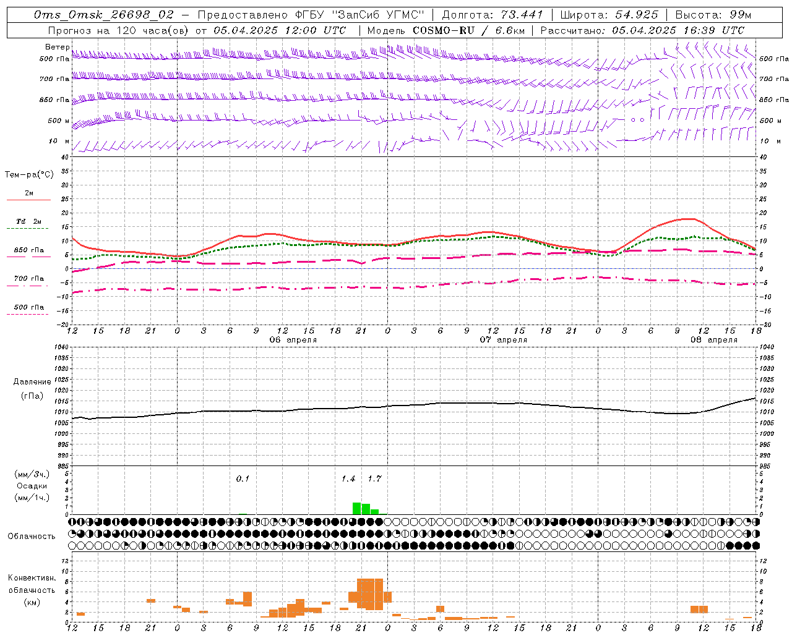Click the 07 апреля date label
The image size is (792, 633).
click(x=504, y=340)
